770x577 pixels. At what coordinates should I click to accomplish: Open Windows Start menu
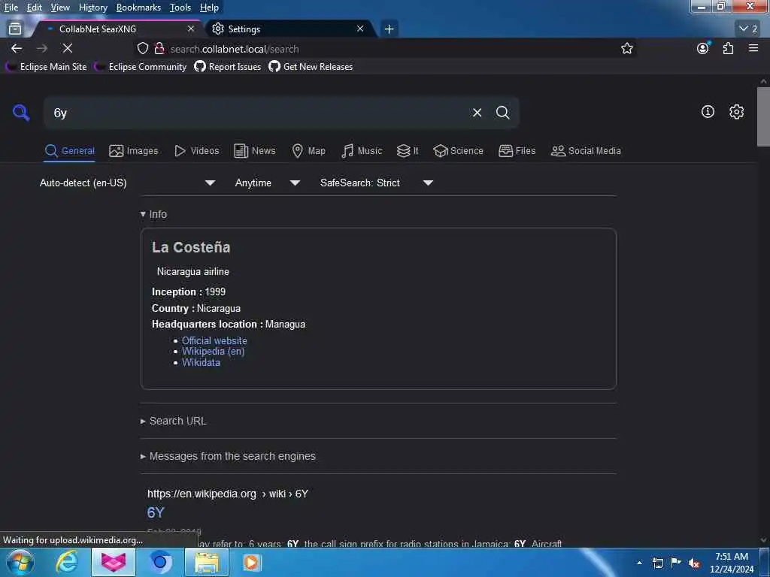pyautogui.click(x=20, y=562)
